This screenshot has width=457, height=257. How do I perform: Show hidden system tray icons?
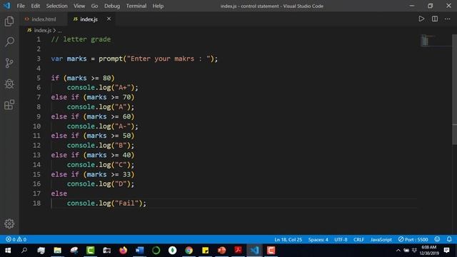click(x=398, y=251)
